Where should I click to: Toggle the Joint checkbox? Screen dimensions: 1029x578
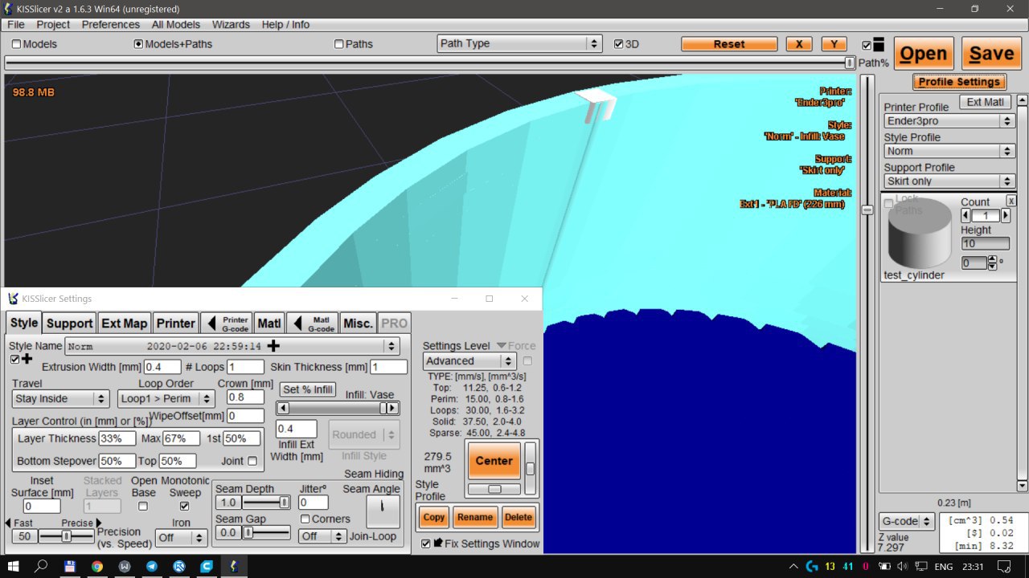point(252,461)
